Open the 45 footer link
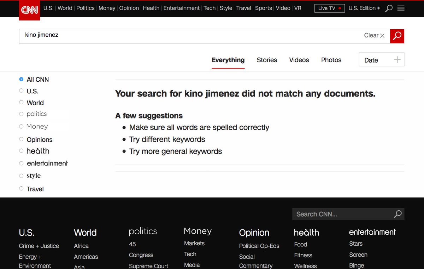This screenshot has height=269, width=424. (132, 244)
